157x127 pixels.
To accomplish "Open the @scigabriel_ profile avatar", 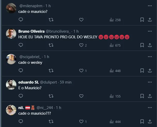I will pos(11,59).
